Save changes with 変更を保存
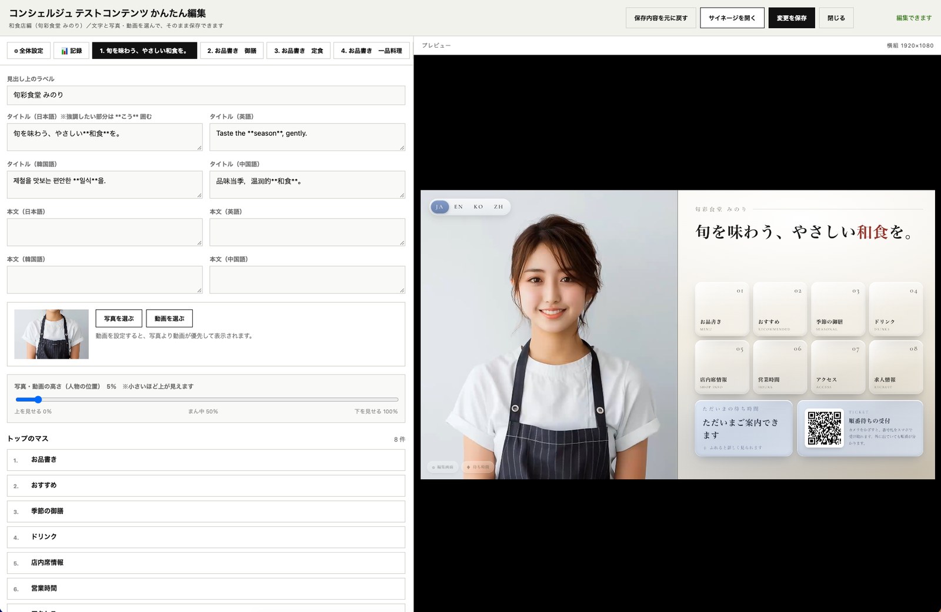The image size is (941, 612). click(x=792, y=18)
